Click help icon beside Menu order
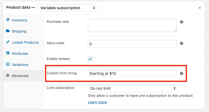The height and width of the screenshot is (112, 209). [x=181, y=43]
